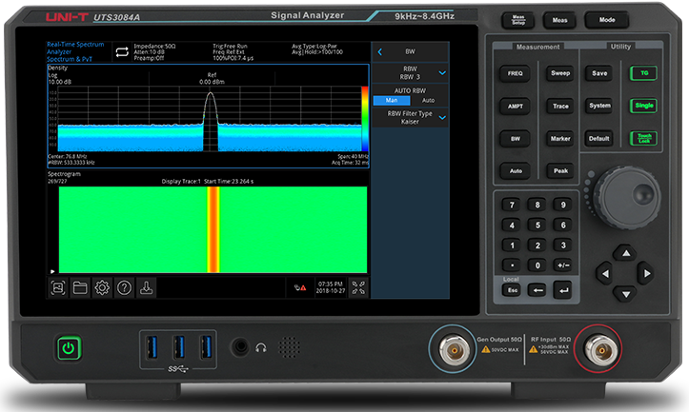The height and width of the screenshot is (412, 689).
Task: Push the enter return key
Action: (x=563, y=289)
